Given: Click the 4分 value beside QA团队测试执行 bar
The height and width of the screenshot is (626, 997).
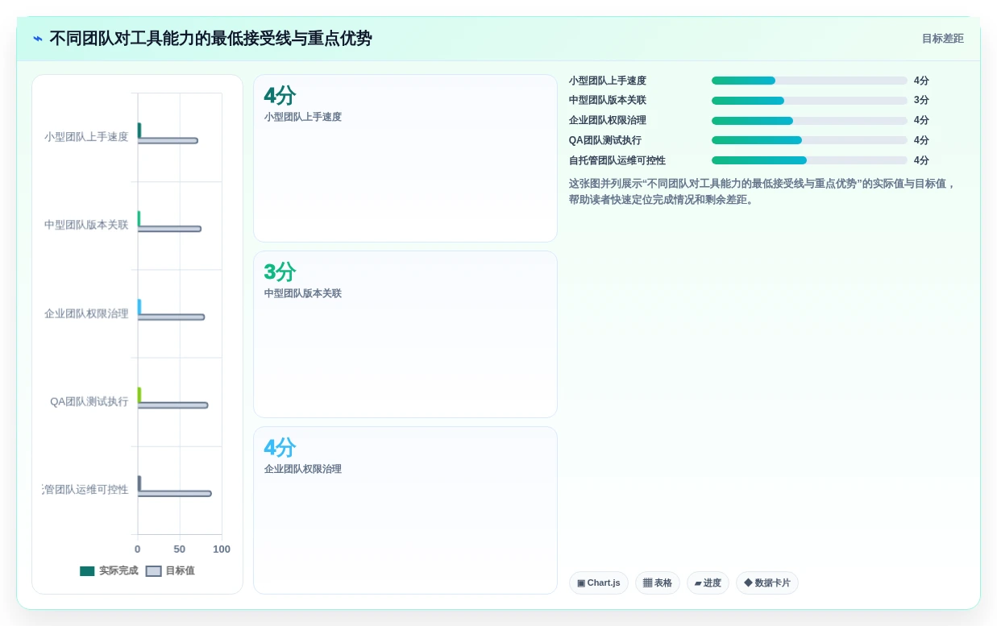Looking at the screenshot, I should (921, 140).
